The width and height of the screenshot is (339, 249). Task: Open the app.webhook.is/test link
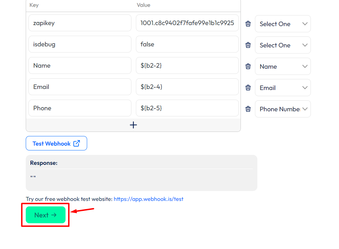[149, 199]
